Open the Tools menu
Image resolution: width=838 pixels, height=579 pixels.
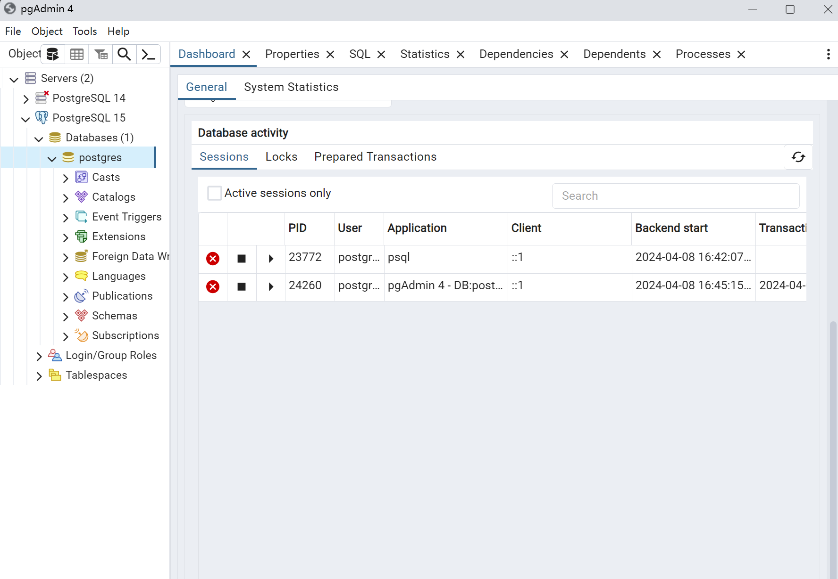tap(85, 31)
